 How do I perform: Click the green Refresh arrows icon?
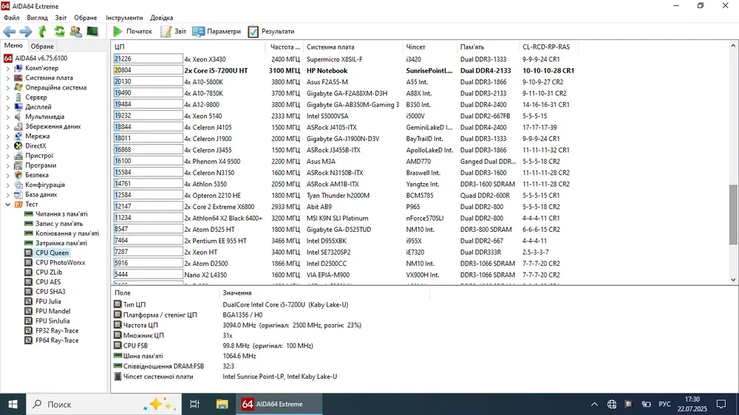click(58, 32)
